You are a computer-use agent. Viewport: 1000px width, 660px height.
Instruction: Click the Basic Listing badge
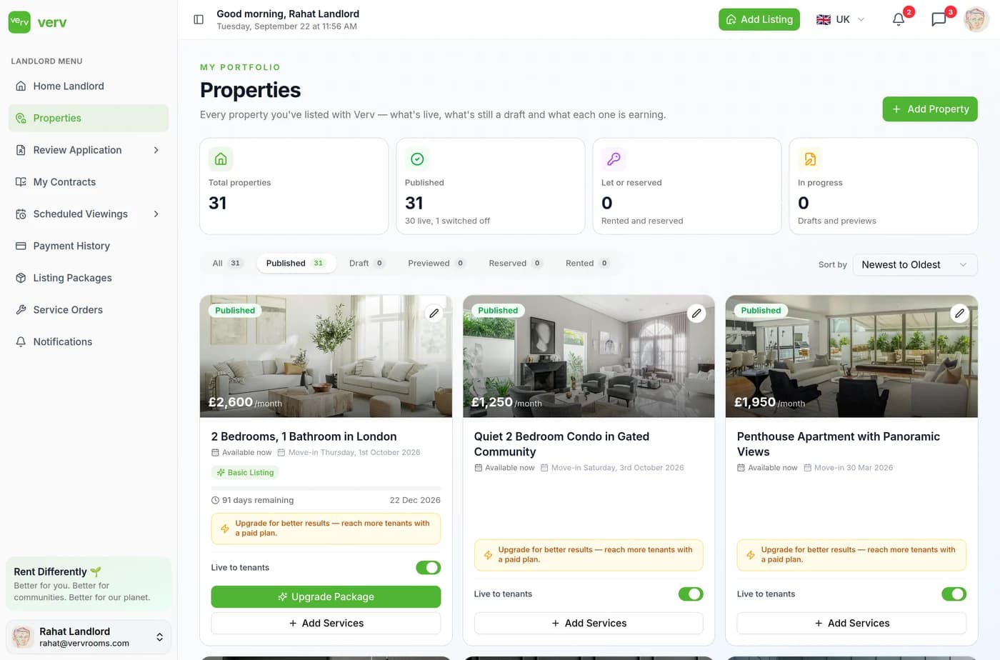click(245, 472)
